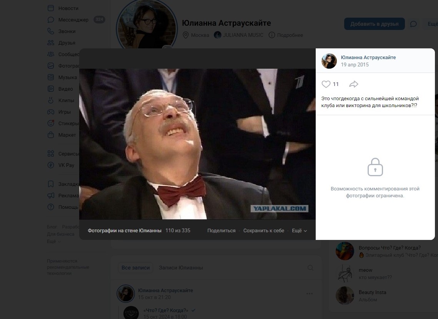Expand "Ещё" in the sidebar footer
Screen dimensions: 438x319
[53, 241]
